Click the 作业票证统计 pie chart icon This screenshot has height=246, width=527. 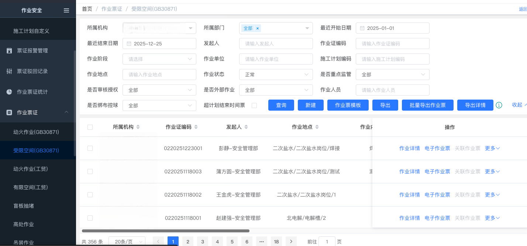click(x=9, y=92)
